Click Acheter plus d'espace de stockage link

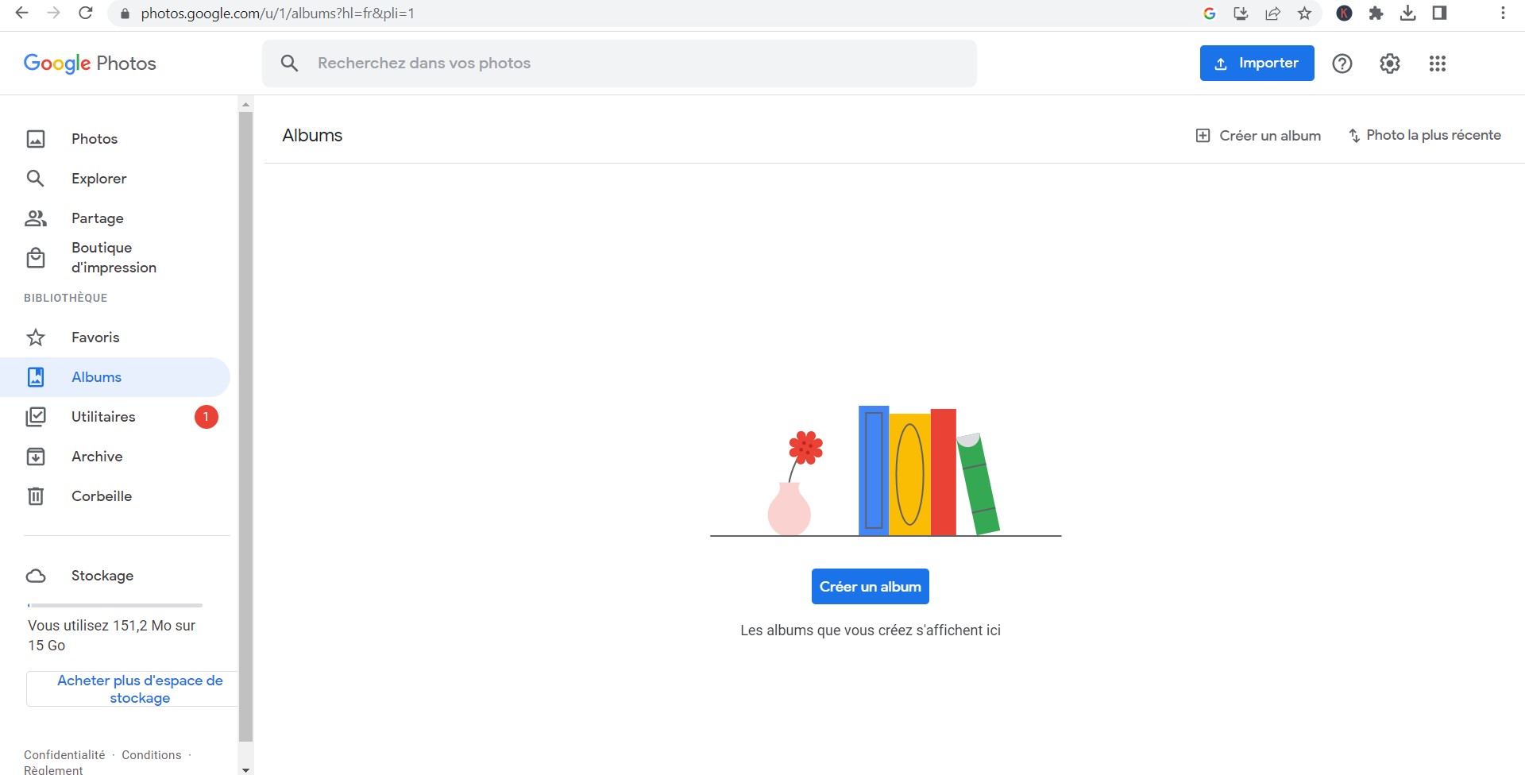tap(140, 689)
